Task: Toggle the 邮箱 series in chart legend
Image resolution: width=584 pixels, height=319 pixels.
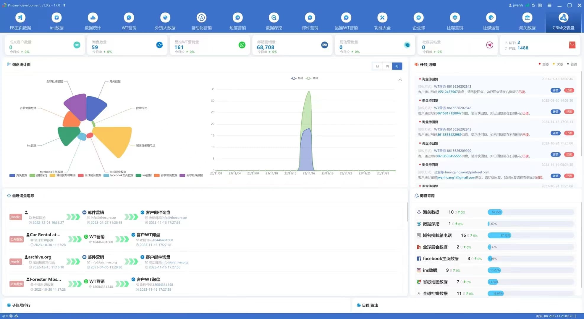Action: (297, 78)
